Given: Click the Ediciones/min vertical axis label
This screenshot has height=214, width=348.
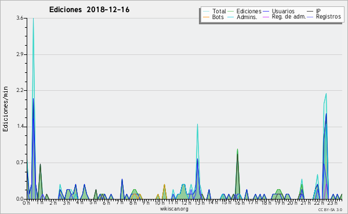Looking at the screenshot, I should click(x=5, y=109).
